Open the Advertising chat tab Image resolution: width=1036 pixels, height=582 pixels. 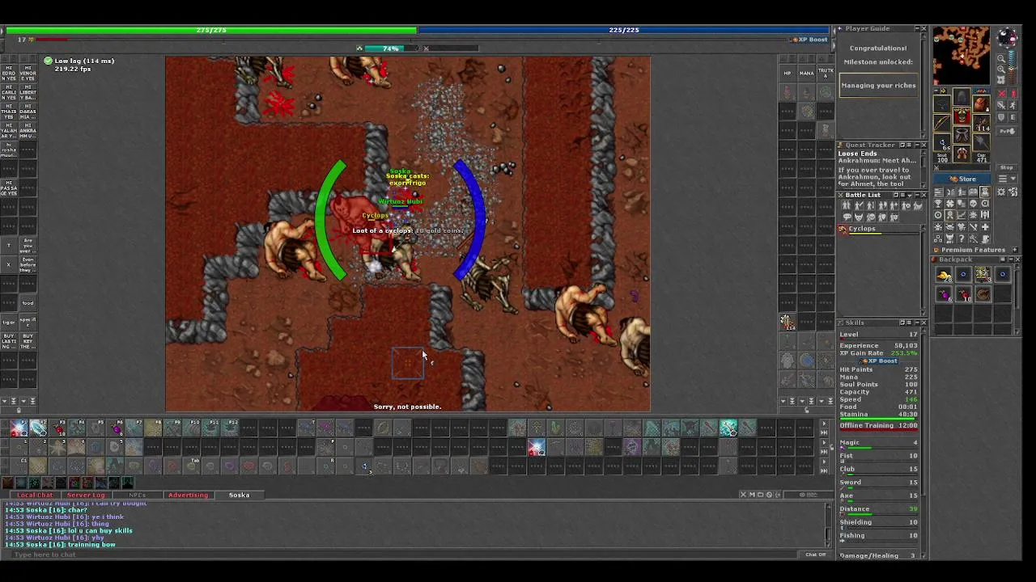(188, 495)
